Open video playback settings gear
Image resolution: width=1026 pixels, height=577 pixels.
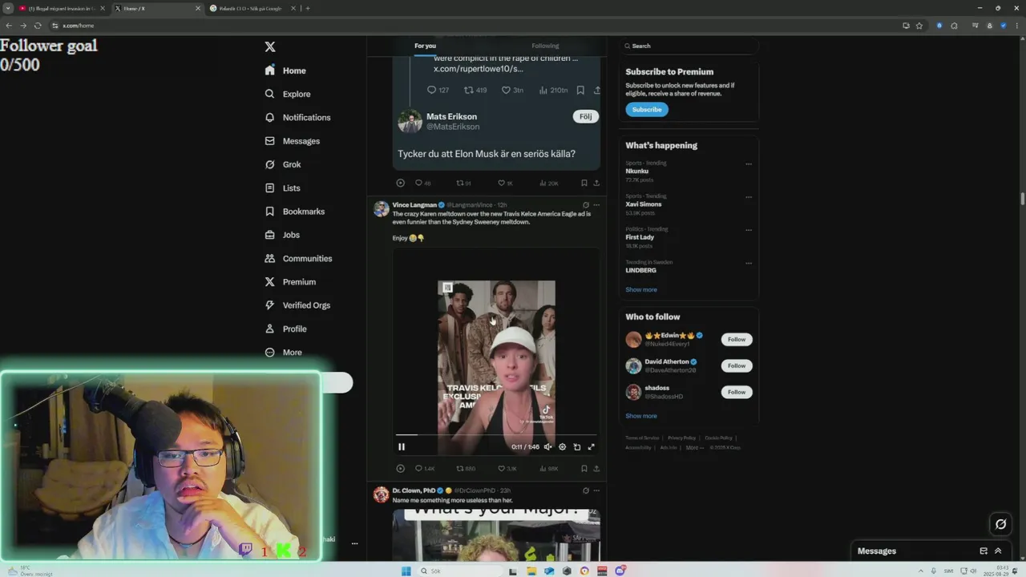(562, 447)
